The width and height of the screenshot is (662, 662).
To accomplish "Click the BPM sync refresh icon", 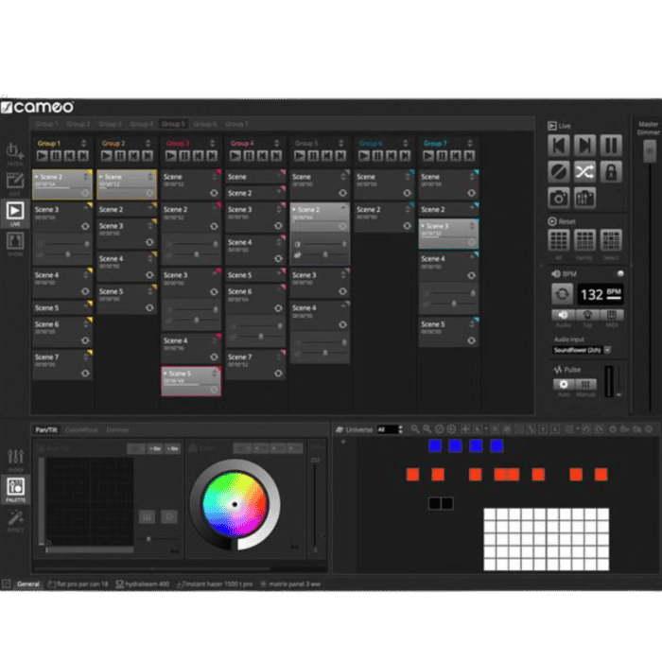I will 562,294.
